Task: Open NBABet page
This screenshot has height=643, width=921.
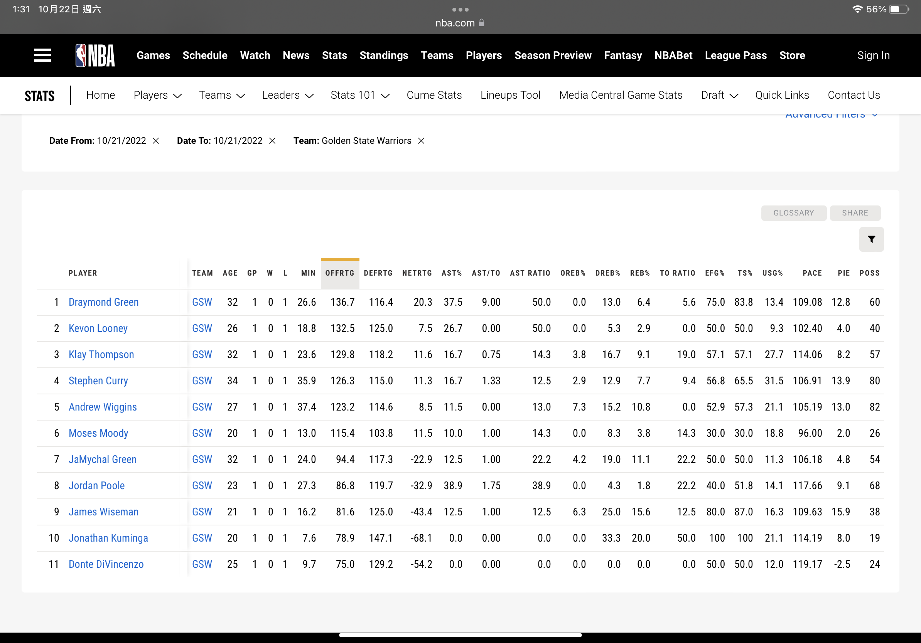Action: click(673, 56)
